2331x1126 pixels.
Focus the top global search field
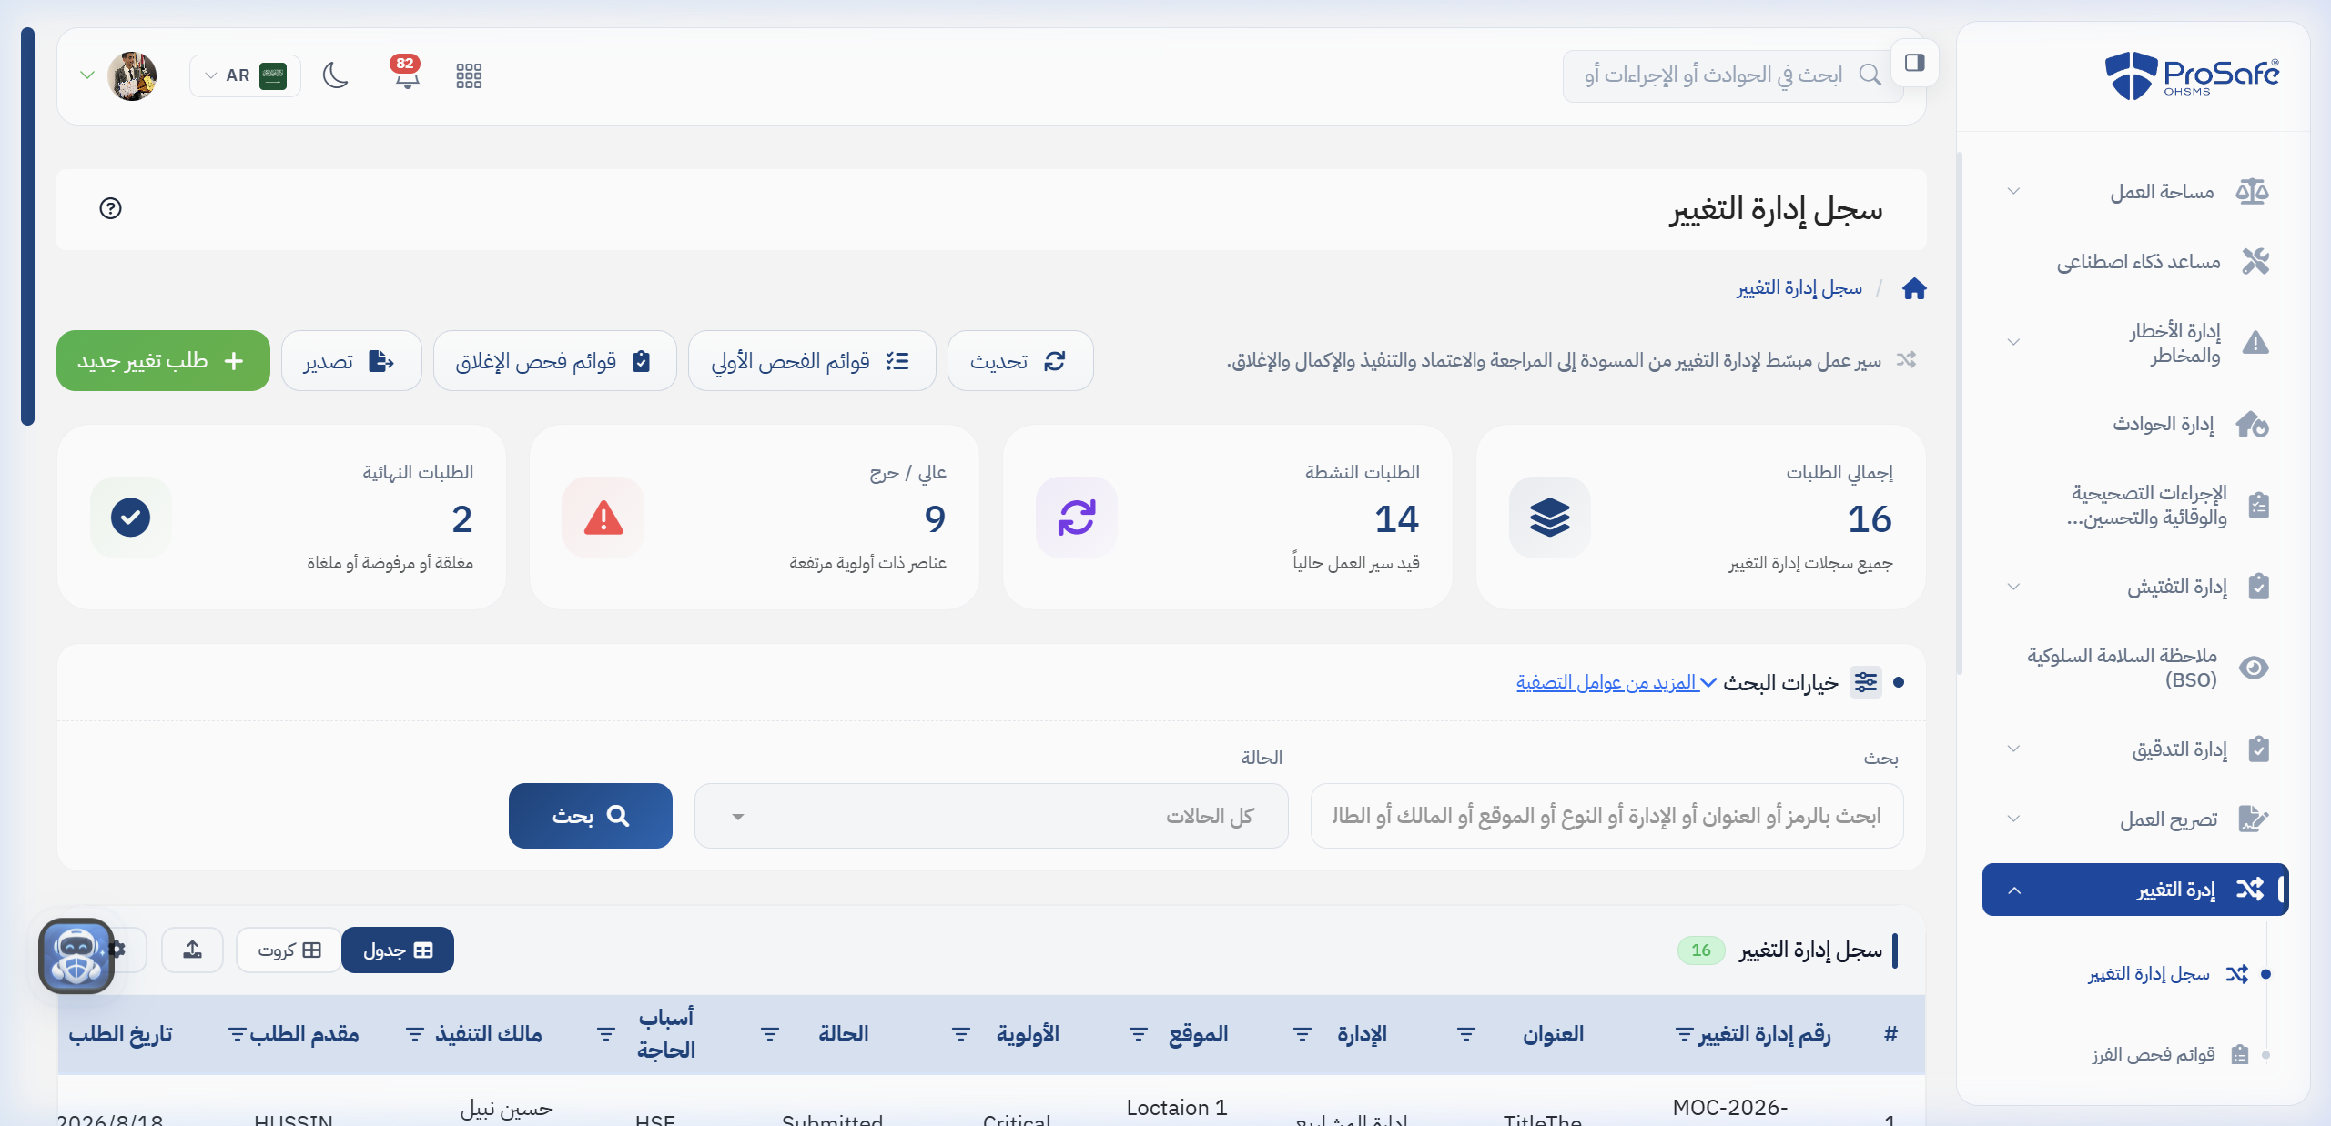click(x=1733, y=75)
